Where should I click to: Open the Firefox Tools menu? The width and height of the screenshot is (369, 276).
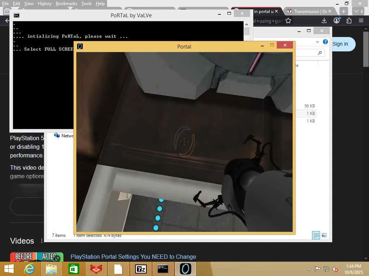click(86, 4)
